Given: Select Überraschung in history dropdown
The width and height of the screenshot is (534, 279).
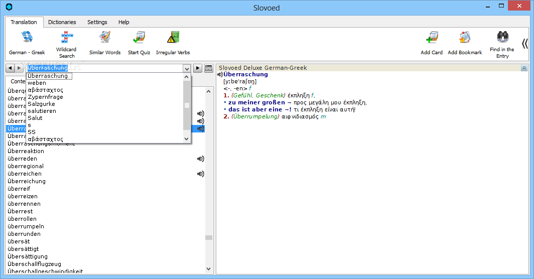Looking at the screenshot, I should click(105, 76).
